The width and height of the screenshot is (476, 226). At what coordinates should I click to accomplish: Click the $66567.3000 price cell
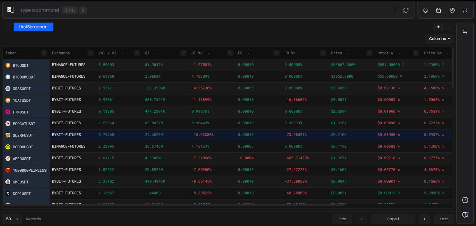point(343,65)
